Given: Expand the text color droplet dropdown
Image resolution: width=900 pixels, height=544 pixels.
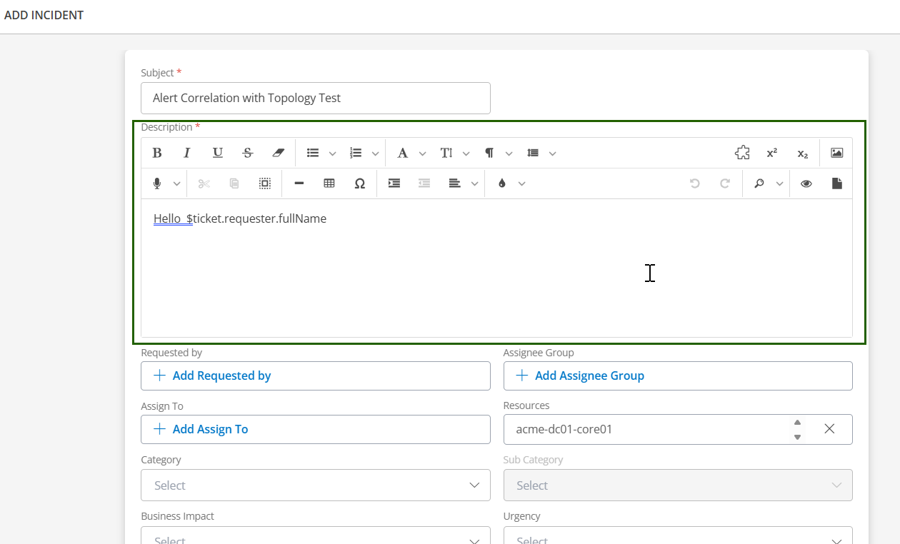Looking at the screenshot, I should pyautogui.click(x=521, y=183).
